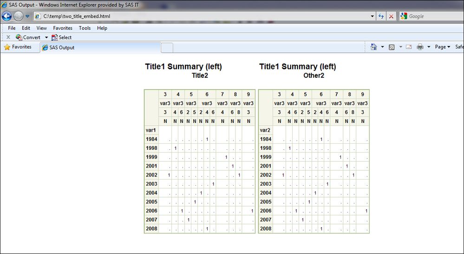Click the RSS Feeds icon
The height and width of the screenshot is (254, 464).
click(392, 47)
